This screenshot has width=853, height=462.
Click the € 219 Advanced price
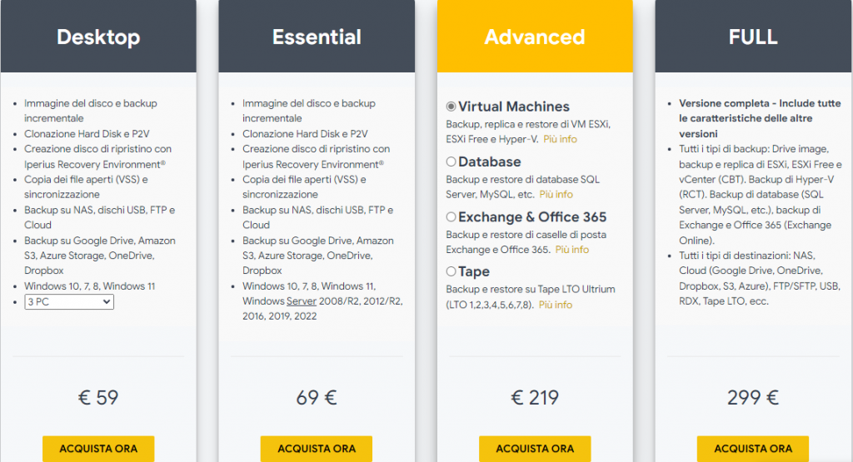(x=535, y=397)
